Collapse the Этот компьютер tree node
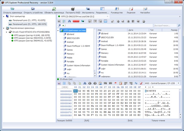184x131 pixels. 3,16
